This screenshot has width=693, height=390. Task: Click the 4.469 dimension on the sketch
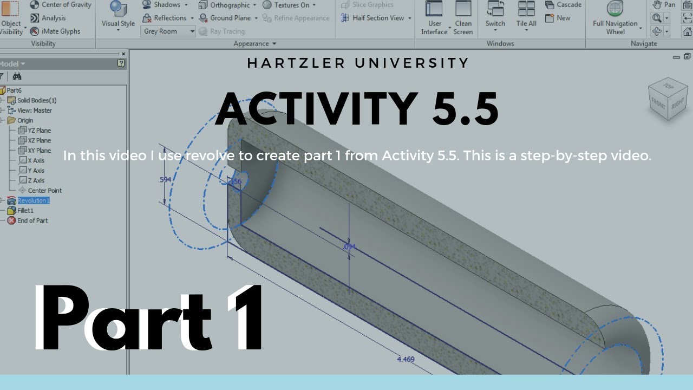click(x=407, y=359)
